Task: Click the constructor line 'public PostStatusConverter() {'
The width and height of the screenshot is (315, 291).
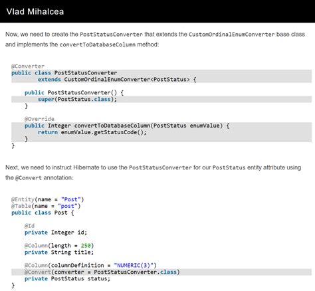Action: (x=74, y=92)
